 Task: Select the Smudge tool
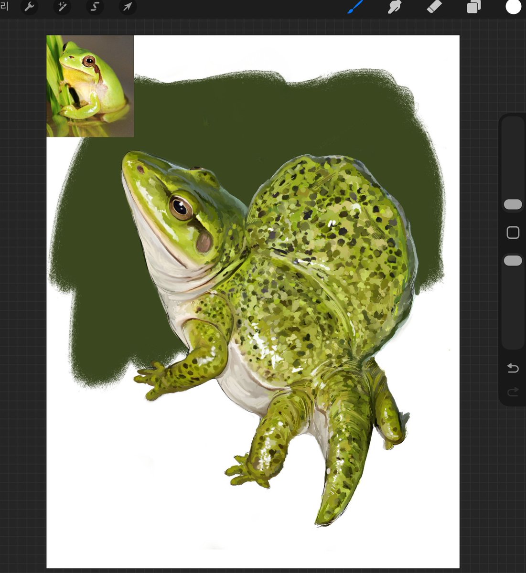click(x=395, y=7)
